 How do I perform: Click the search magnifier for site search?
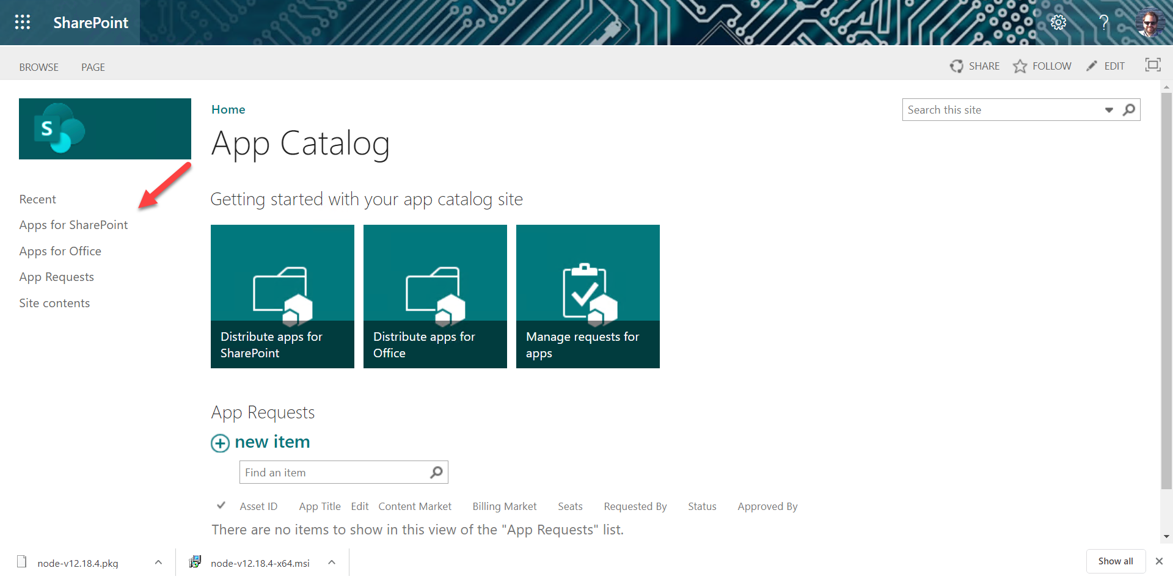click(1129, 110)
